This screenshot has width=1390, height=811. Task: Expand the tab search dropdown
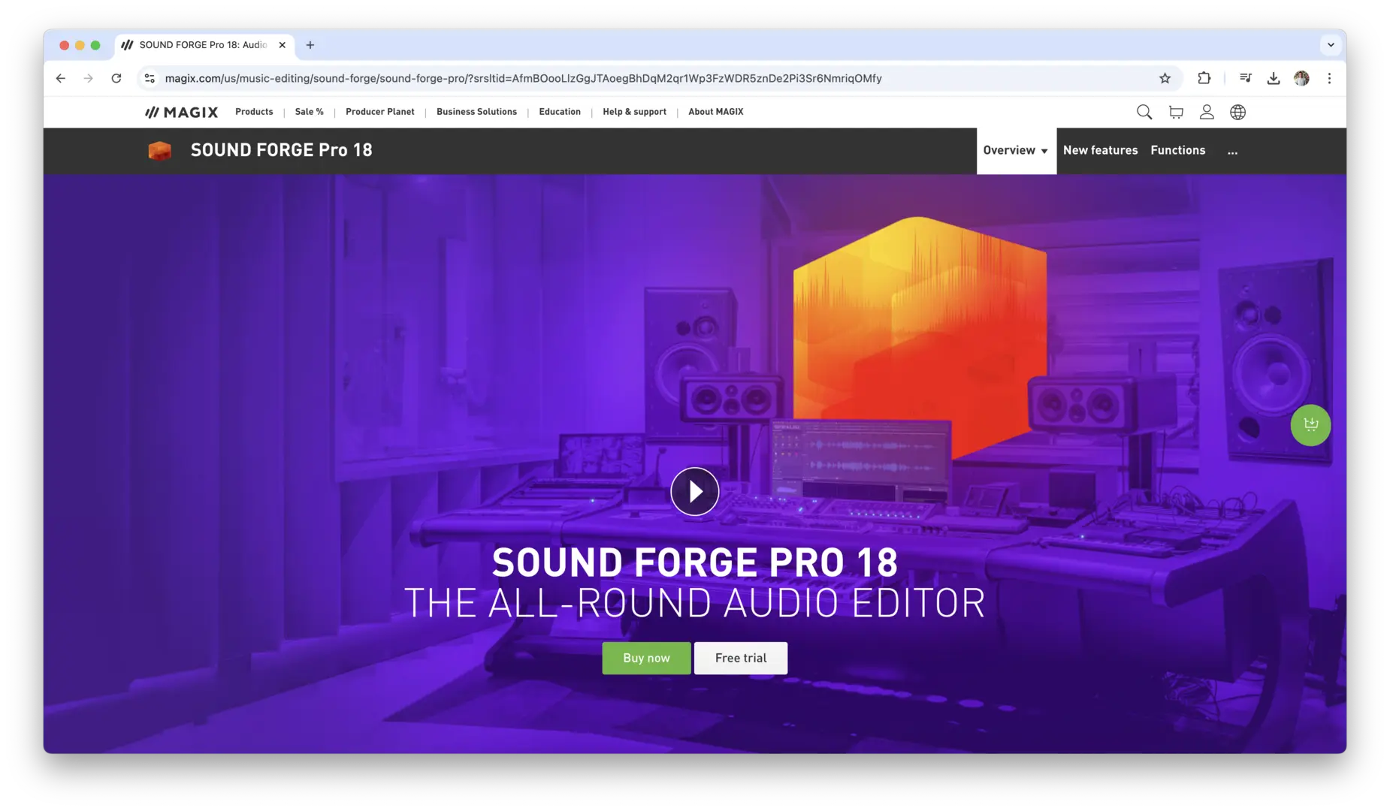[x=1331, y=45]
